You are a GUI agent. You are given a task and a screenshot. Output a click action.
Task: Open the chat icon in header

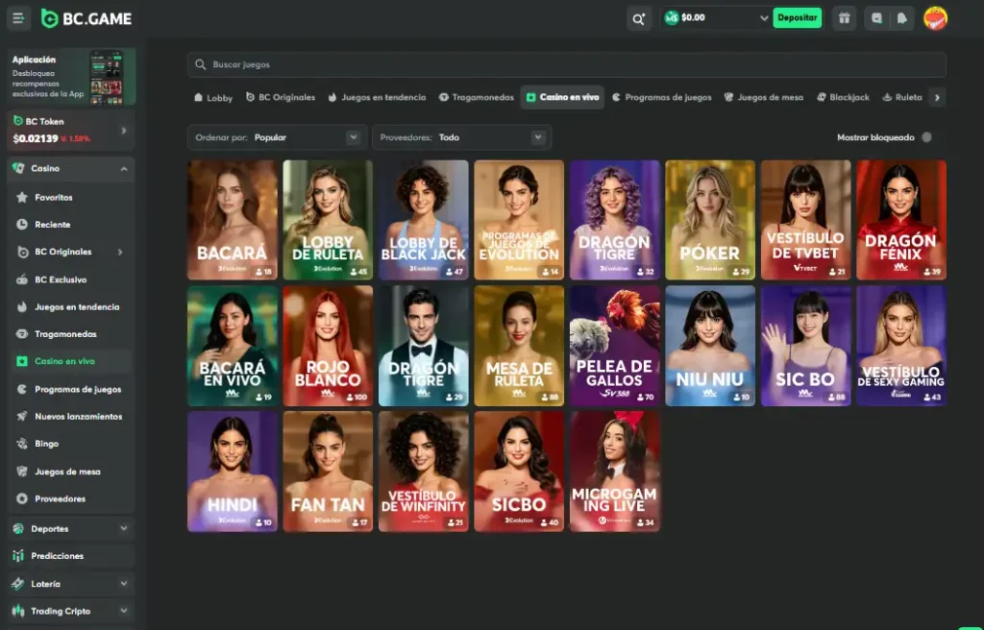876,18
